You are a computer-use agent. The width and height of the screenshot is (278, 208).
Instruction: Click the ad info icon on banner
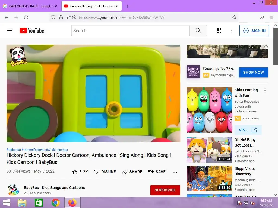[x=266, y=47]
